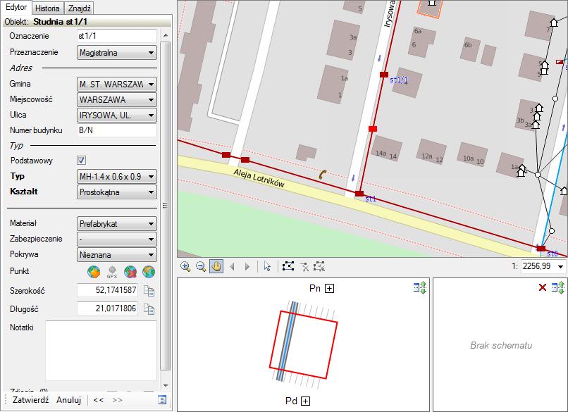This screenshot has height=412, width=568.
Task: Show point on map globe icon
Action: click(149, 272)
